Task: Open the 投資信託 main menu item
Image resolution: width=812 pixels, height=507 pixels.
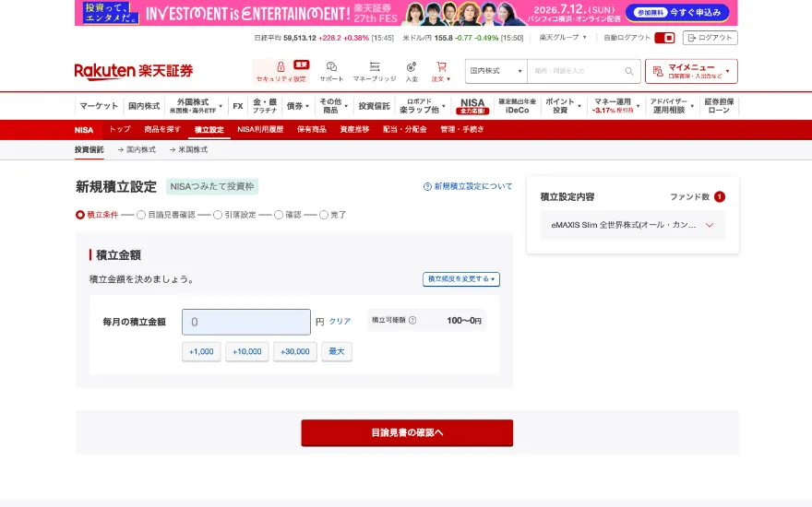Action: (x=374, y=106)
